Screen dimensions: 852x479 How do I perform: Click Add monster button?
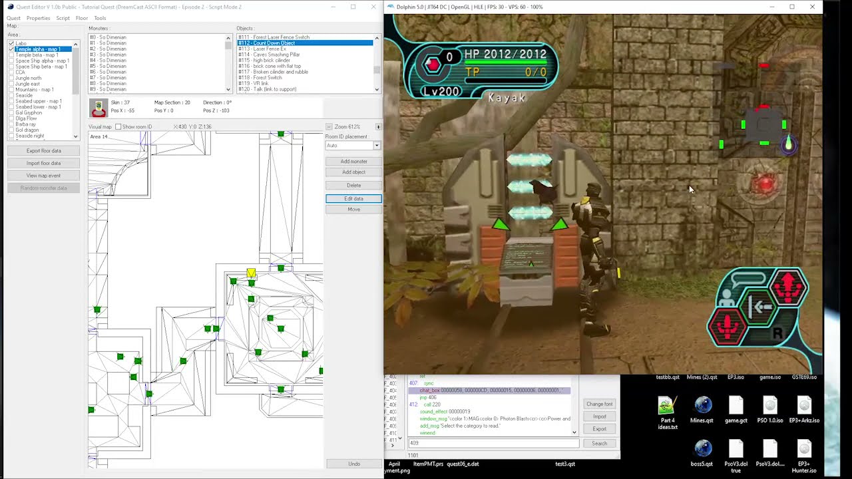click(353, 162)
